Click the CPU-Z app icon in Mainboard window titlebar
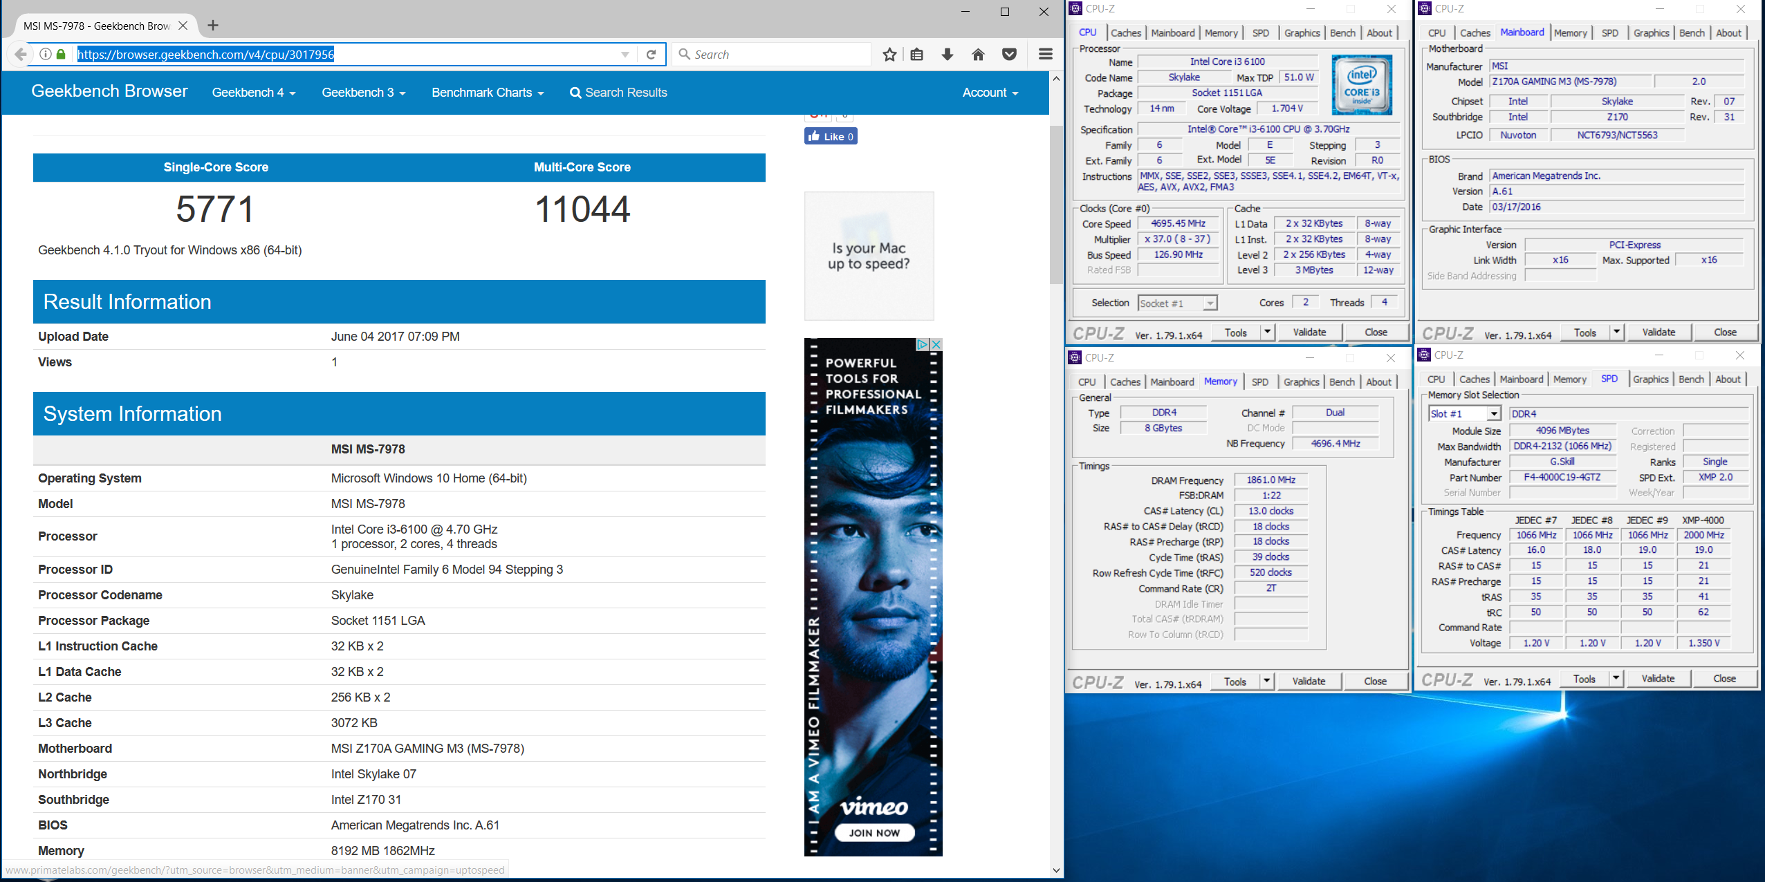1765x882 pixels. pos(1424,8)
